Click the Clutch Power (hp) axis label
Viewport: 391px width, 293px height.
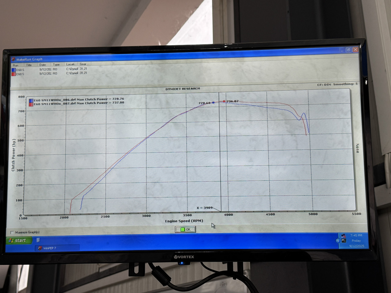pyautogui.click(x=13, y=155)
